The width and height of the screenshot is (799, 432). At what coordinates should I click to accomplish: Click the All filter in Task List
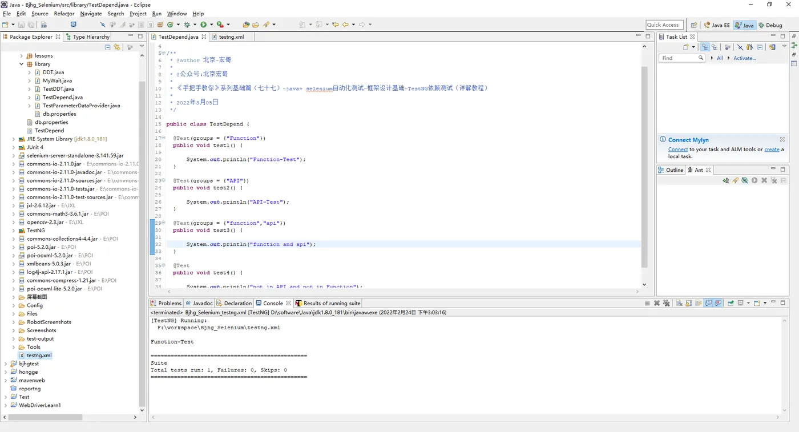pyautogui.click(x=720, y=58)
